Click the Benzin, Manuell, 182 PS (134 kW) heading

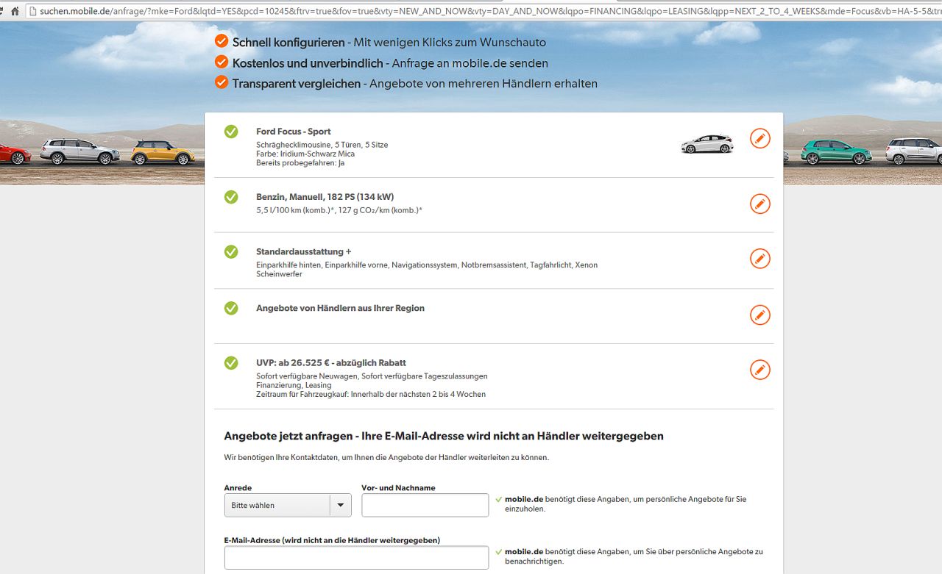(x=325, y=197)
